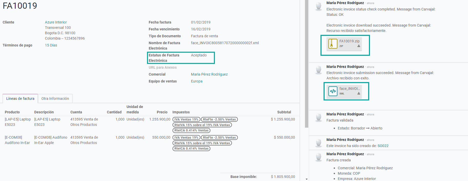
Task: Click the face_INVOI XML file icon
Action: 333,91
